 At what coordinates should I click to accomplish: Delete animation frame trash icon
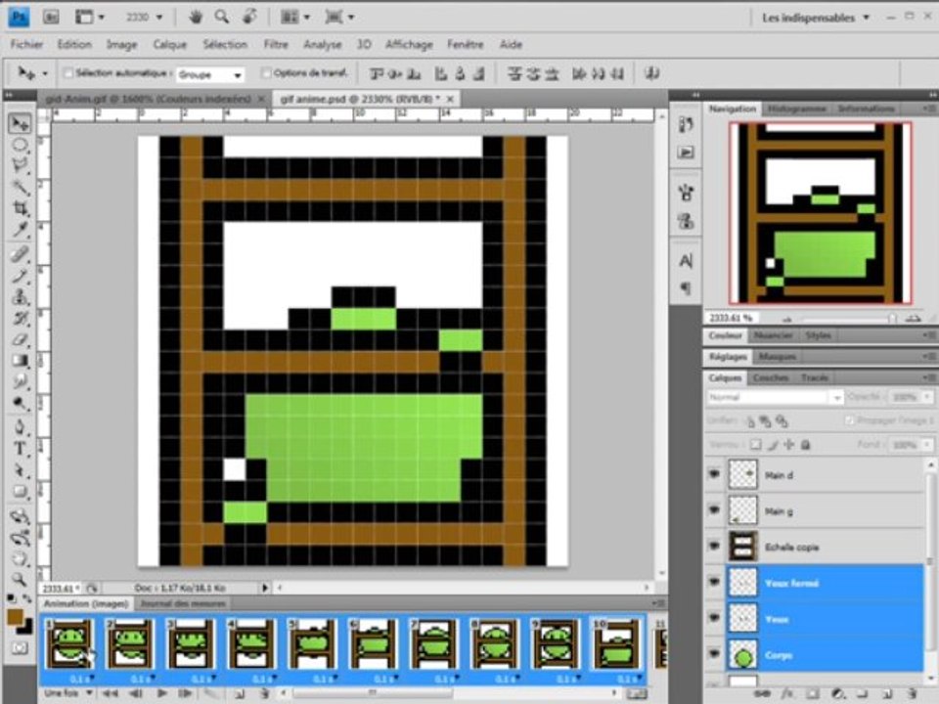pos(264,694)
